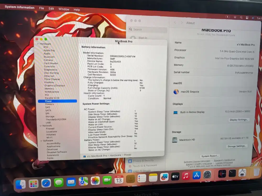The height and width of the screenshot is (196, 262).
Task: Collapse the Hardware tree section
Action: pos(38,44)
